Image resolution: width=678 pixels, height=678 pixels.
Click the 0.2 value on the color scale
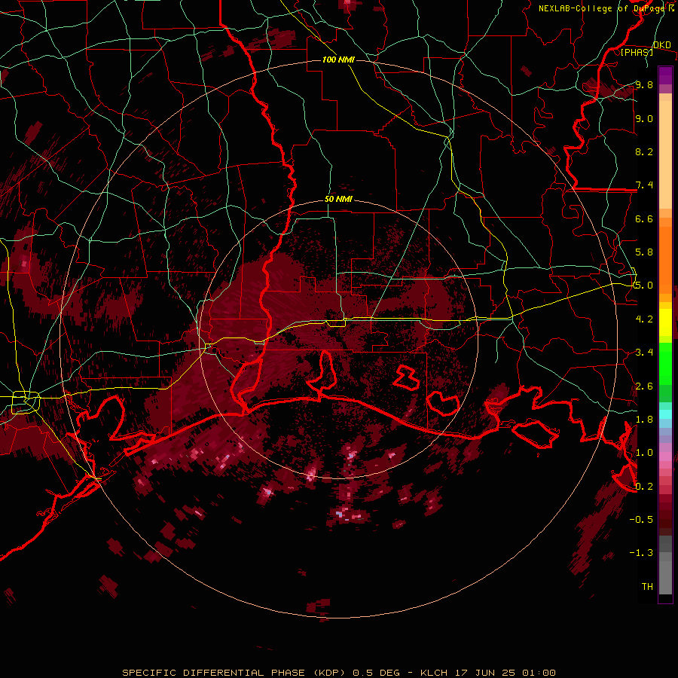tap(644, 487)
